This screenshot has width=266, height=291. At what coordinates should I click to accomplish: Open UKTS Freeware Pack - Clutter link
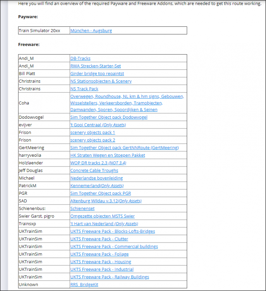[x=99, y=239]
